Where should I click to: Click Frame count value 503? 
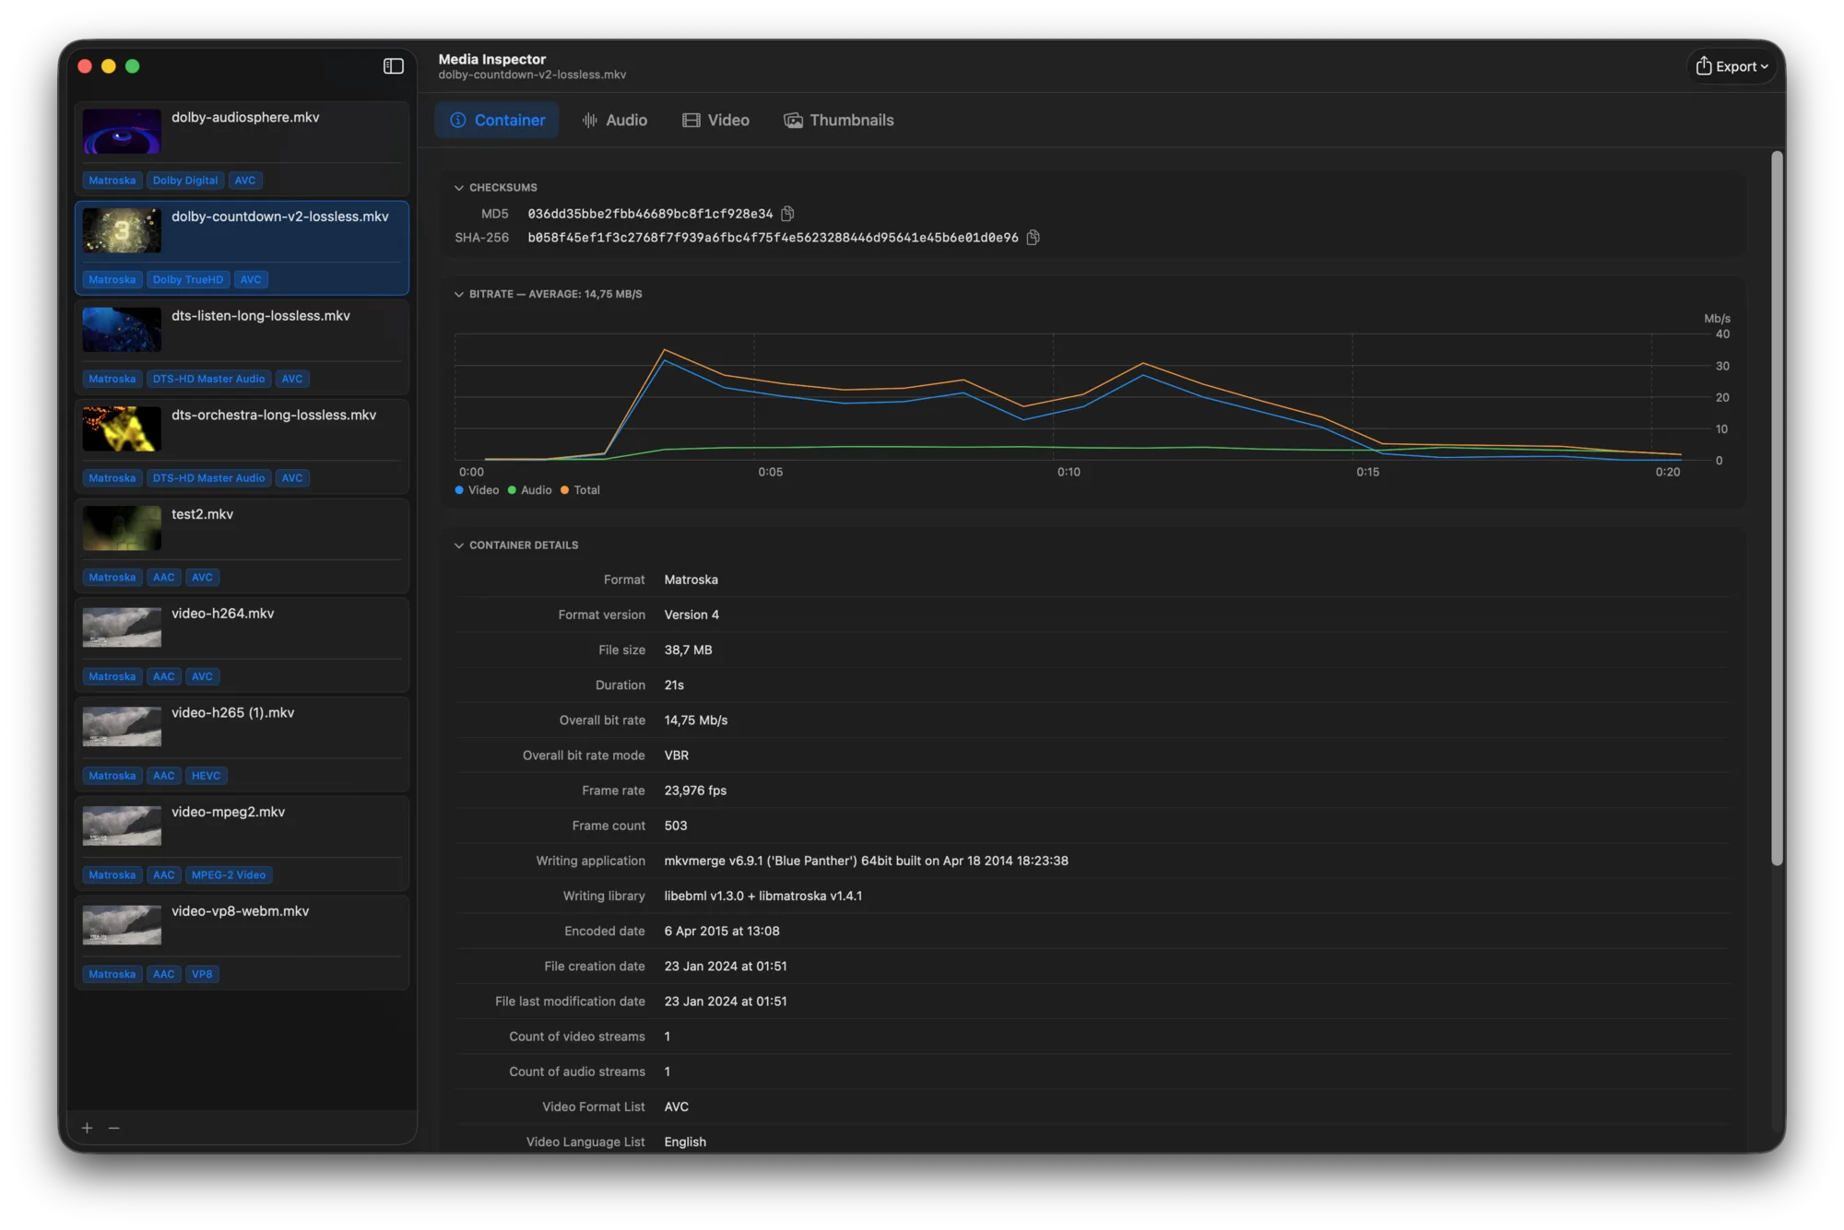[676, 826]
